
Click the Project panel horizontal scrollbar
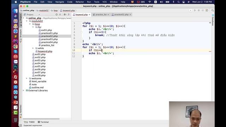[41, 119]
